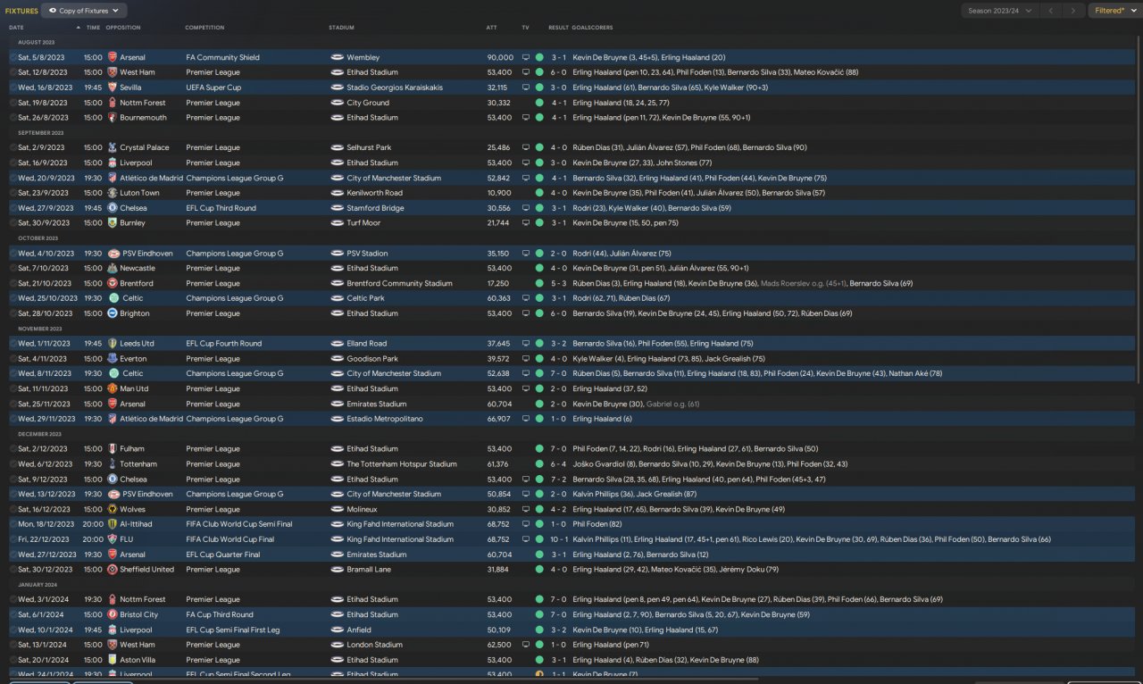Viewport: 1143px width, 684px height.
Task: Open the Filtered* filter dropdown
Action: coord(1114,11)
